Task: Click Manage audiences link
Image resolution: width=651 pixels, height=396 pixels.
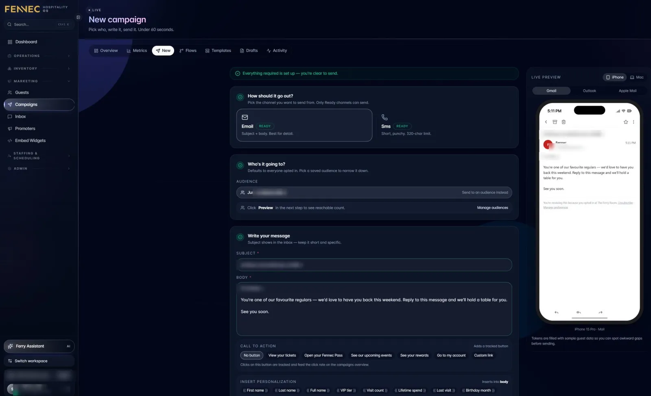Action: pos(492,208)
